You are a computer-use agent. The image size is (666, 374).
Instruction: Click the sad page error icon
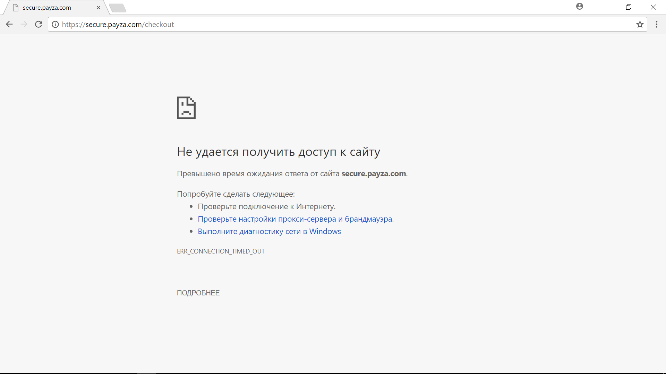pyautogui.click(x=186, y=108)
